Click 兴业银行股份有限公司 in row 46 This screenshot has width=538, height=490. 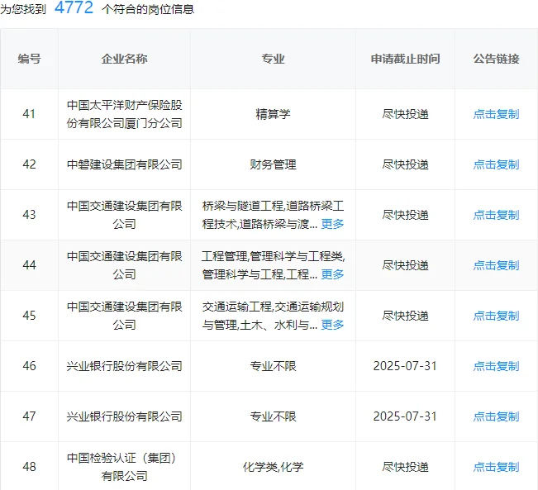(x=124, y=366)
